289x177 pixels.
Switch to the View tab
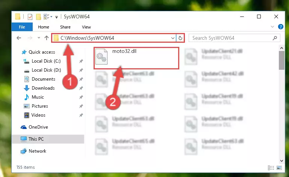click(86, 27)
